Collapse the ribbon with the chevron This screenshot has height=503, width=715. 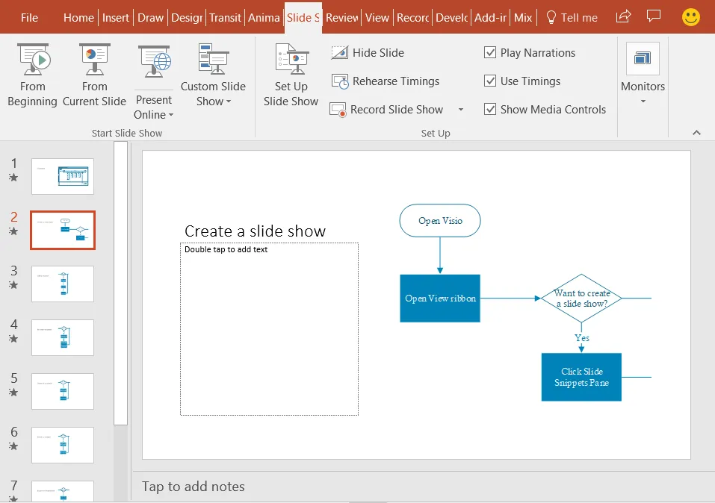696,133
